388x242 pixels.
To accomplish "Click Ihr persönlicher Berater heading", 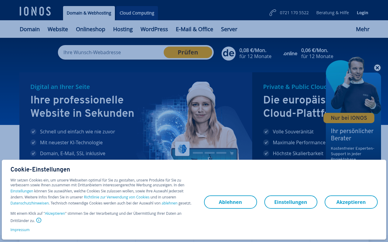I will pos(352,135).
